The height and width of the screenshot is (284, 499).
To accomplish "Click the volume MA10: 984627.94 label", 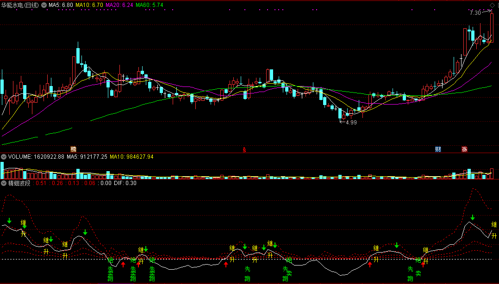I will pos(132,157).
